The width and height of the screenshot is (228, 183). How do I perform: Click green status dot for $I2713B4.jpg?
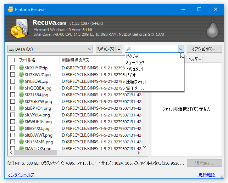click(21, 95)
